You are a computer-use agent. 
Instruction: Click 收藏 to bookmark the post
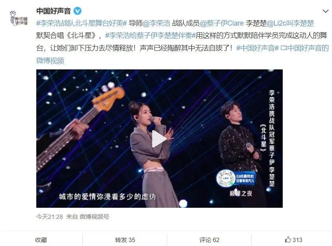click(41, 240)
